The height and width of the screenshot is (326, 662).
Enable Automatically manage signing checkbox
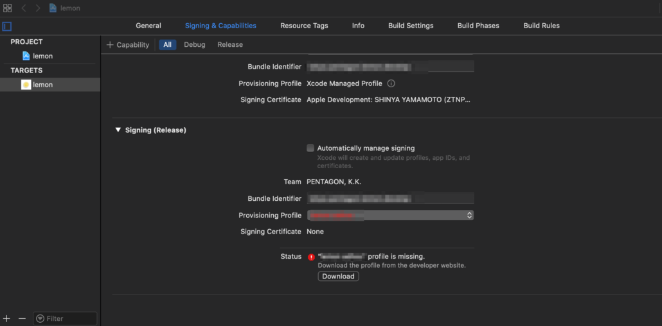(x=310, y=148)
